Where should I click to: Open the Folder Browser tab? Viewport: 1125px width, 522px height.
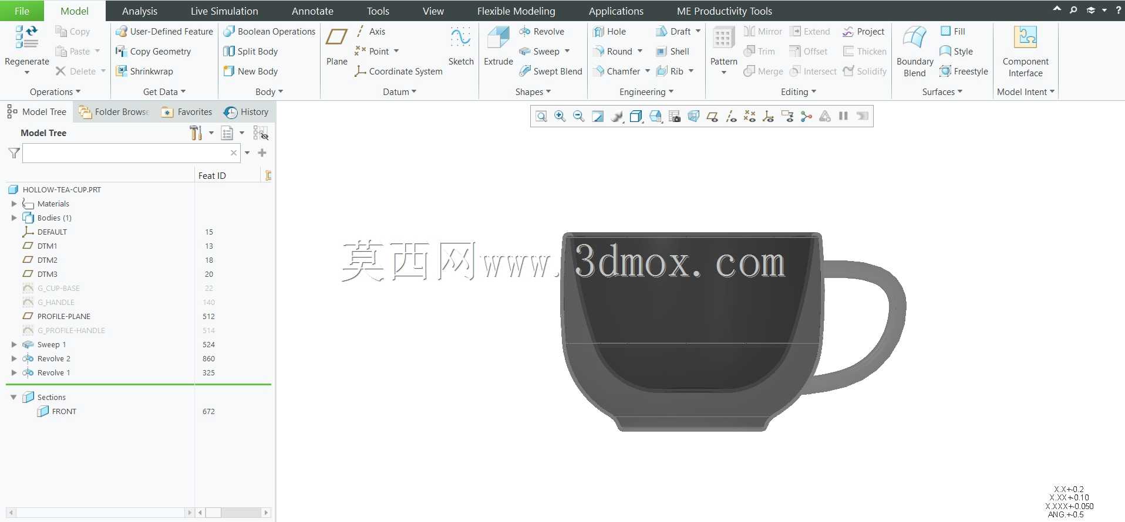(114, 112)
